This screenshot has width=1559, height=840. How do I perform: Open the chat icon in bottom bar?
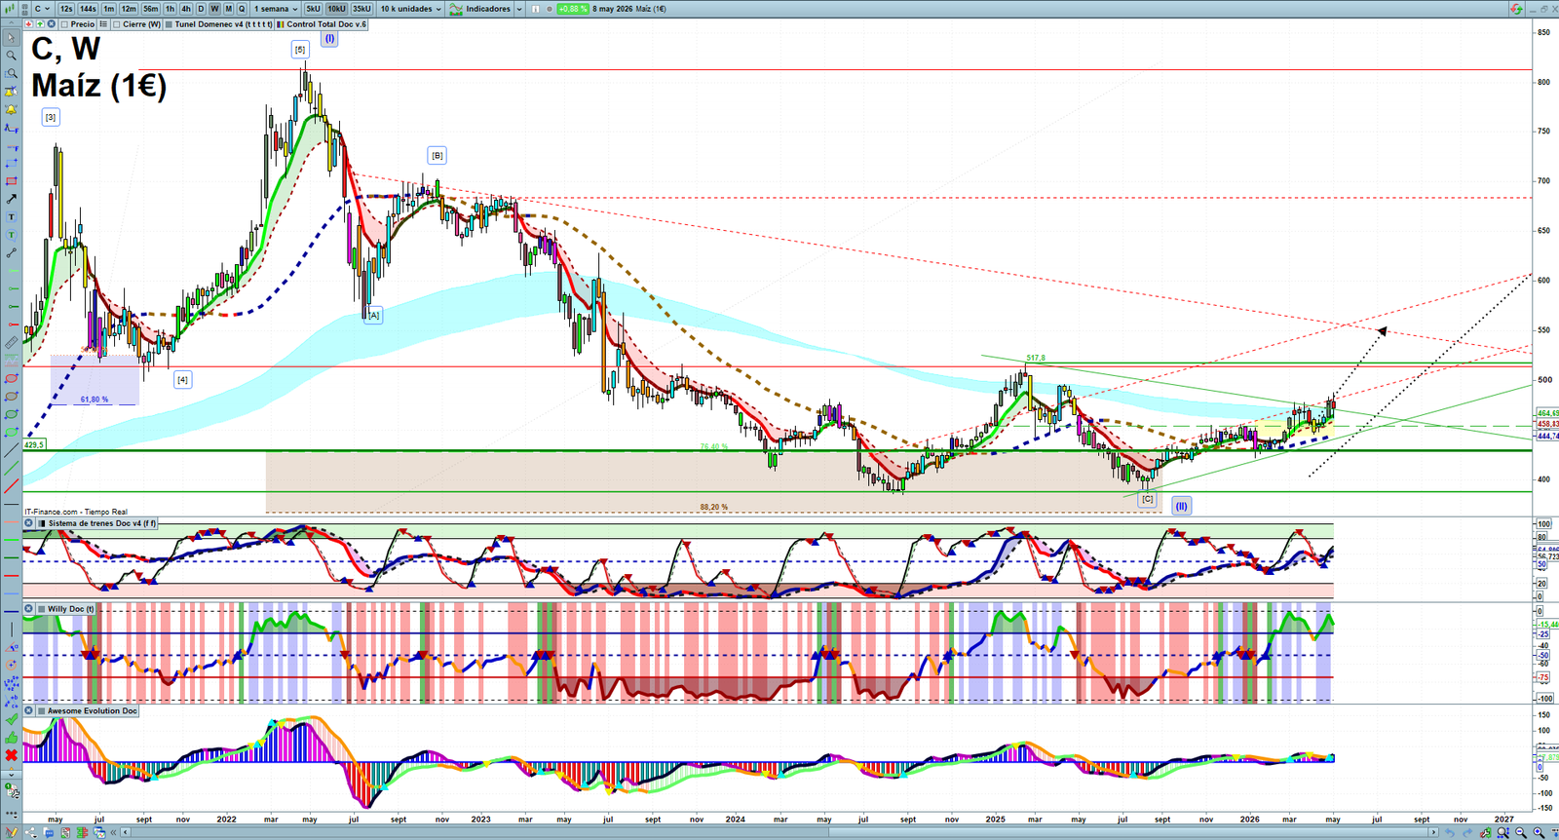pos(49,832)
